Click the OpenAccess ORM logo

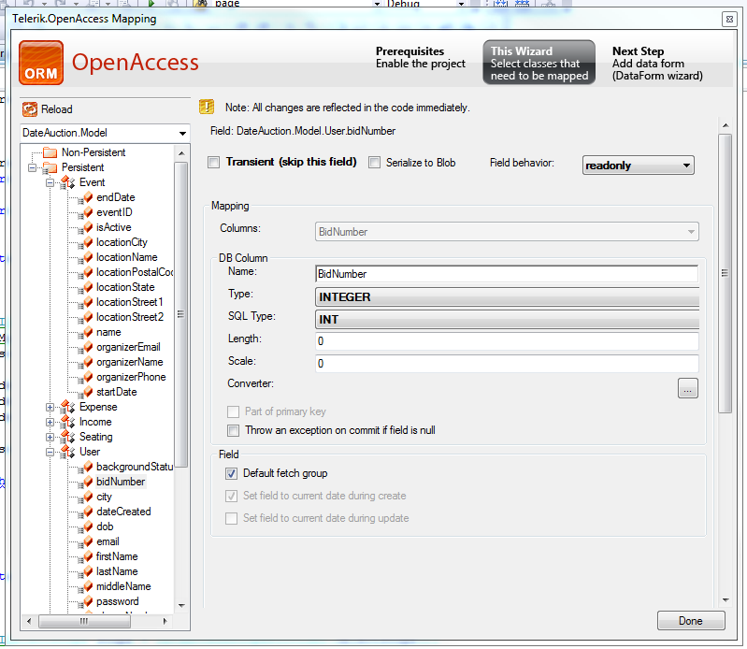tap(41, 63)
